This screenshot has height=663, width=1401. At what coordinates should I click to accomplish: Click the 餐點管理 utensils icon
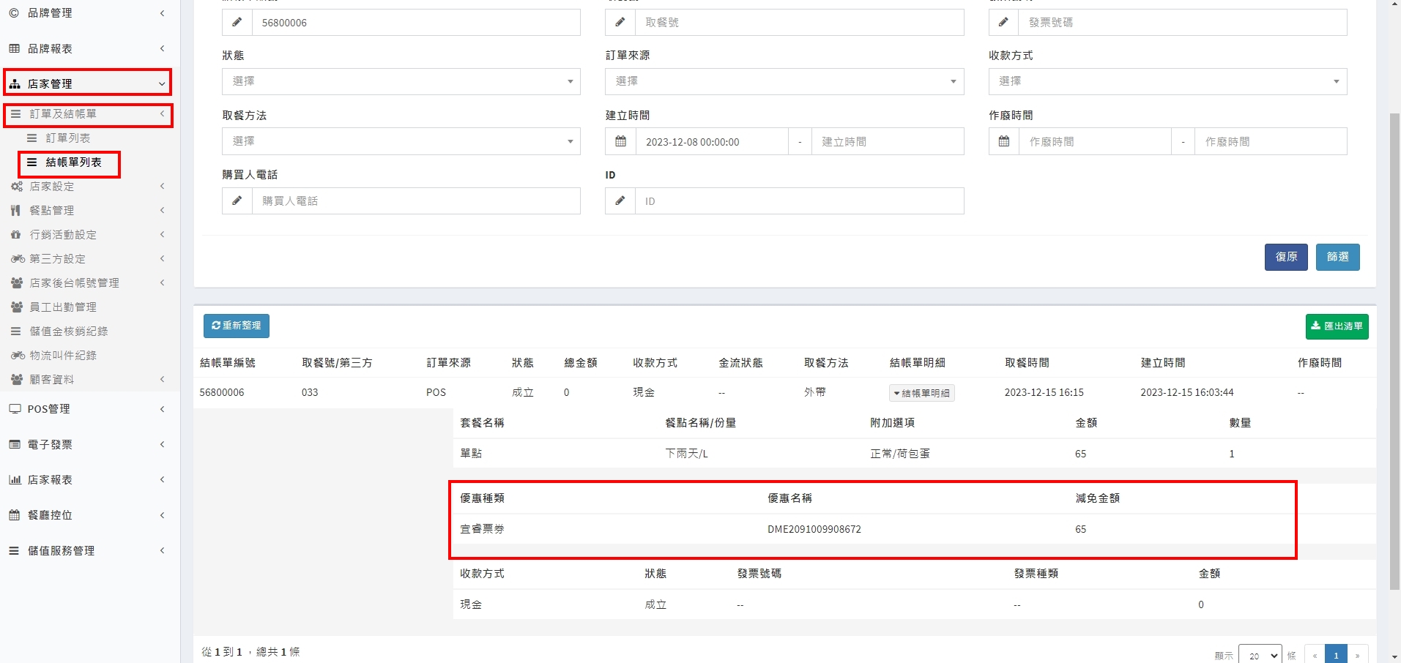pyautogui.click(x=15, y=211)
